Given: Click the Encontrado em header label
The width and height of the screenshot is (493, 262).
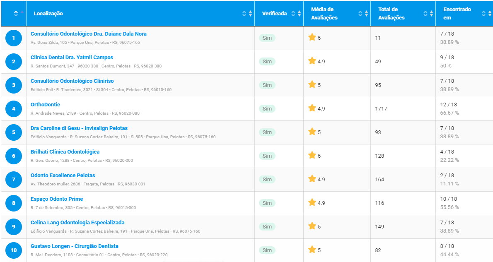Looking at the screenshot, I should pyautogui.click(x=457, y=14).
